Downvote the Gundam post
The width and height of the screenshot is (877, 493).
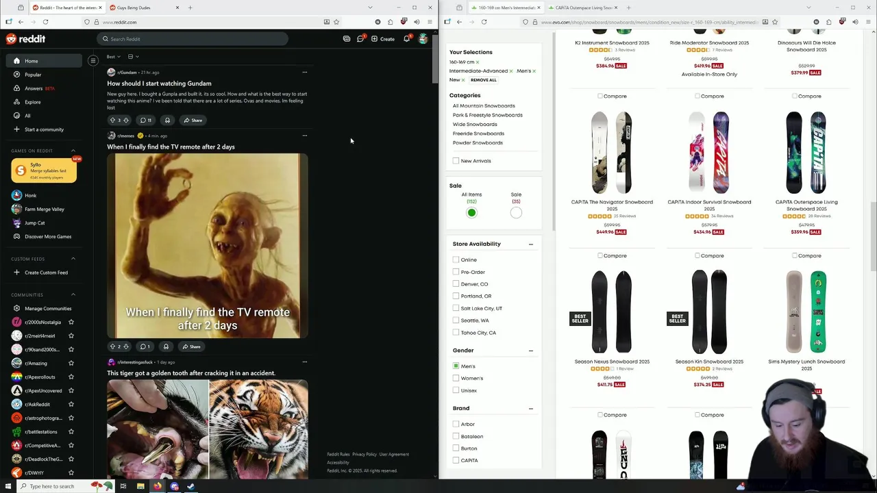click(x=125, y=121)
